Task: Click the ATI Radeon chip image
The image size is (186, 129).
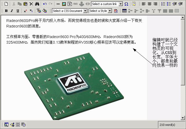Action: (x=74, y=86)
